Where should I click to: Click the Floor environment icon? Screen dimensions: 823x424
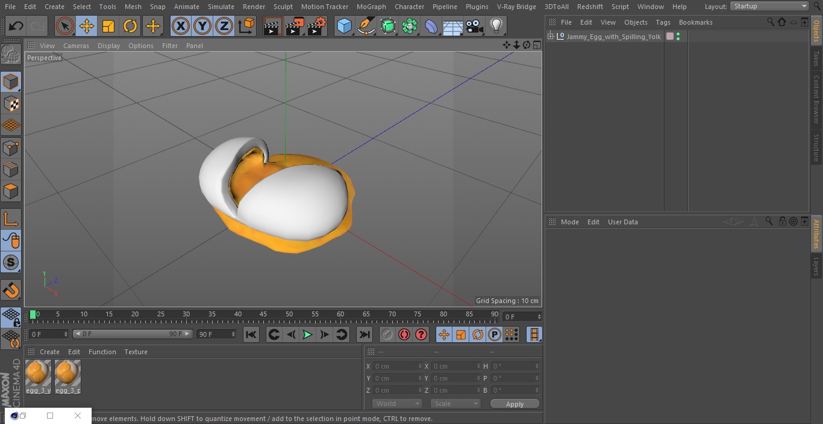[453, 26]
